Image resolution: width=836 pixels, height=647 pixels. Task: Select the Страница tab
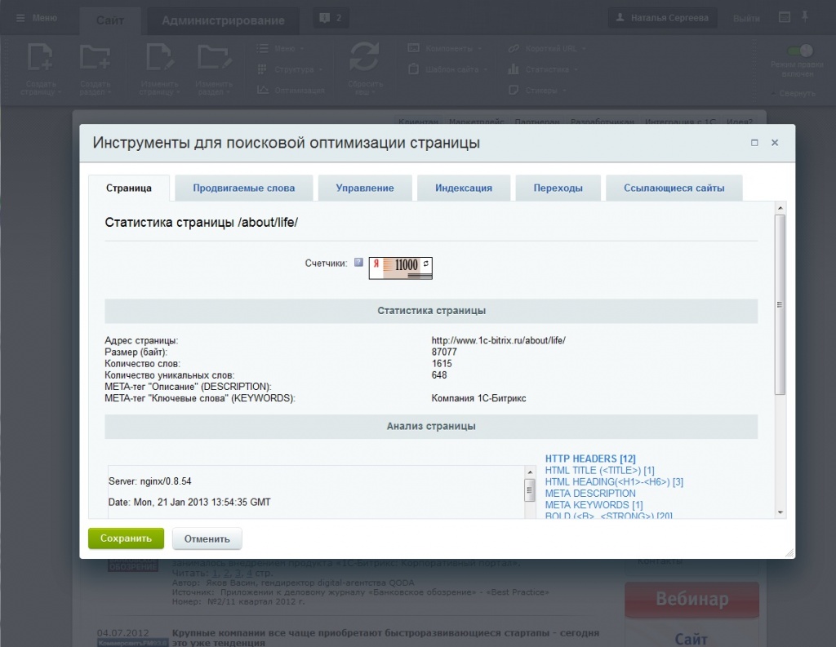pos(128,188)
